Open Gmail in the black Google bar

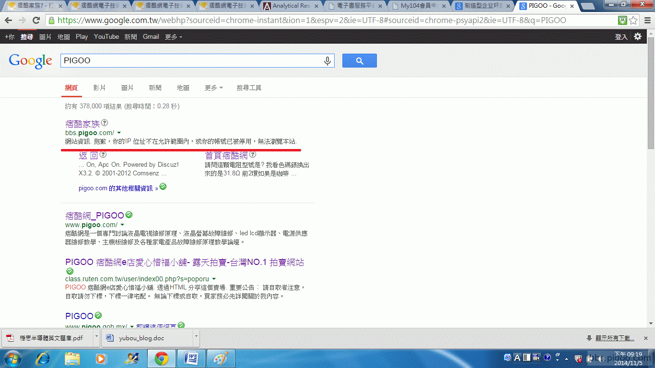tap(151, 36)
